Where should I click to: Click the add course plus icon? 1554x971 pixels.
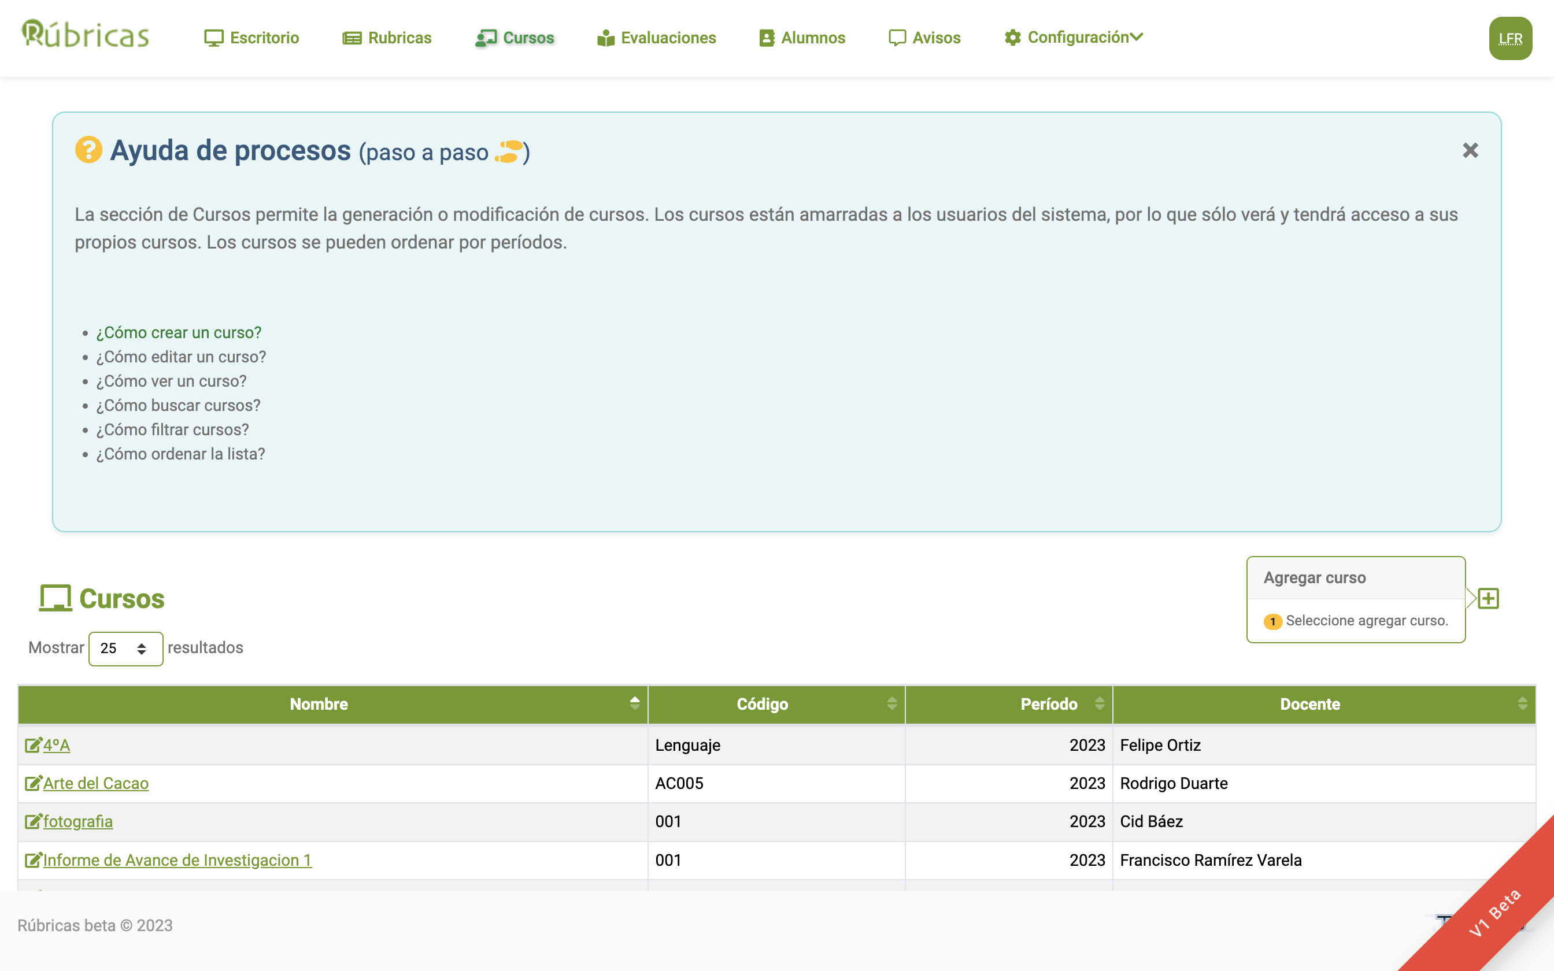point(1488,599)
